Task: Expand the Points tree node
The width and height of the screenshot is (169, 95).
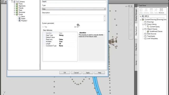Action: coord(15,4)
